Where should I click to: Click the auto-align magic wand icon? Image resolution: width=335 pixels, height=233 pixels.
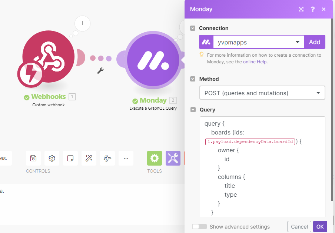point(89,158)
